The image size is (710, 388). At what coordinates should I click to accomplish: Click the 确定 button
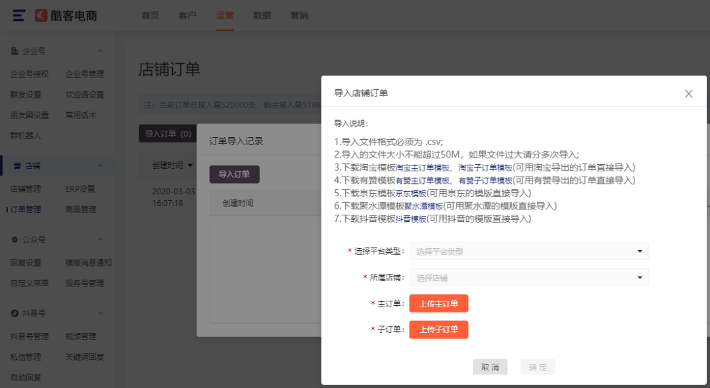point(538,367)
